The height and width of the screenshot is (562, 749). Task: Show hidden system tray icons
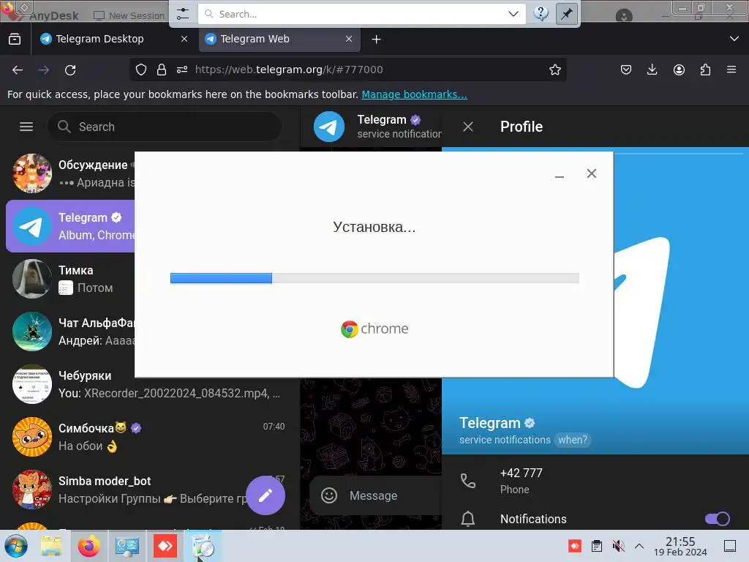(639, 546)
